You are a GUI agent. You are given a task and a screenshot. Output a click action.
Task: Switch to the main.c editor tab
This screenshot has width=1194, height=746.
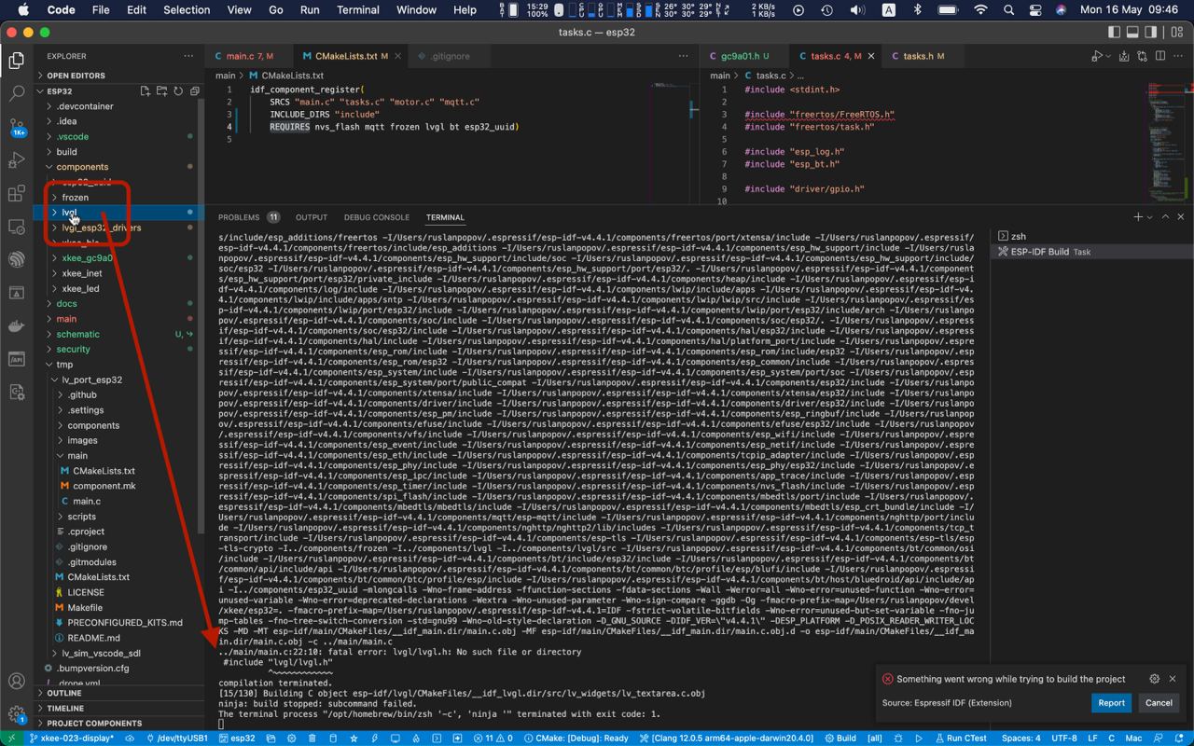[x=248, y=56]
